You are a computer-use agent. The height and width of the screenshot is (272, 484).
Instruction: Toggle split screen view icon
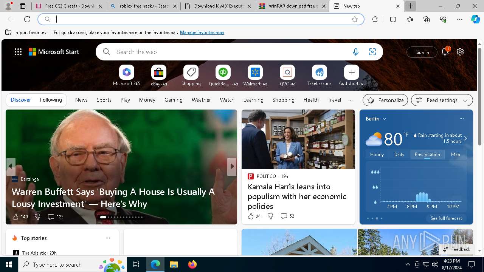pos(393,19)
